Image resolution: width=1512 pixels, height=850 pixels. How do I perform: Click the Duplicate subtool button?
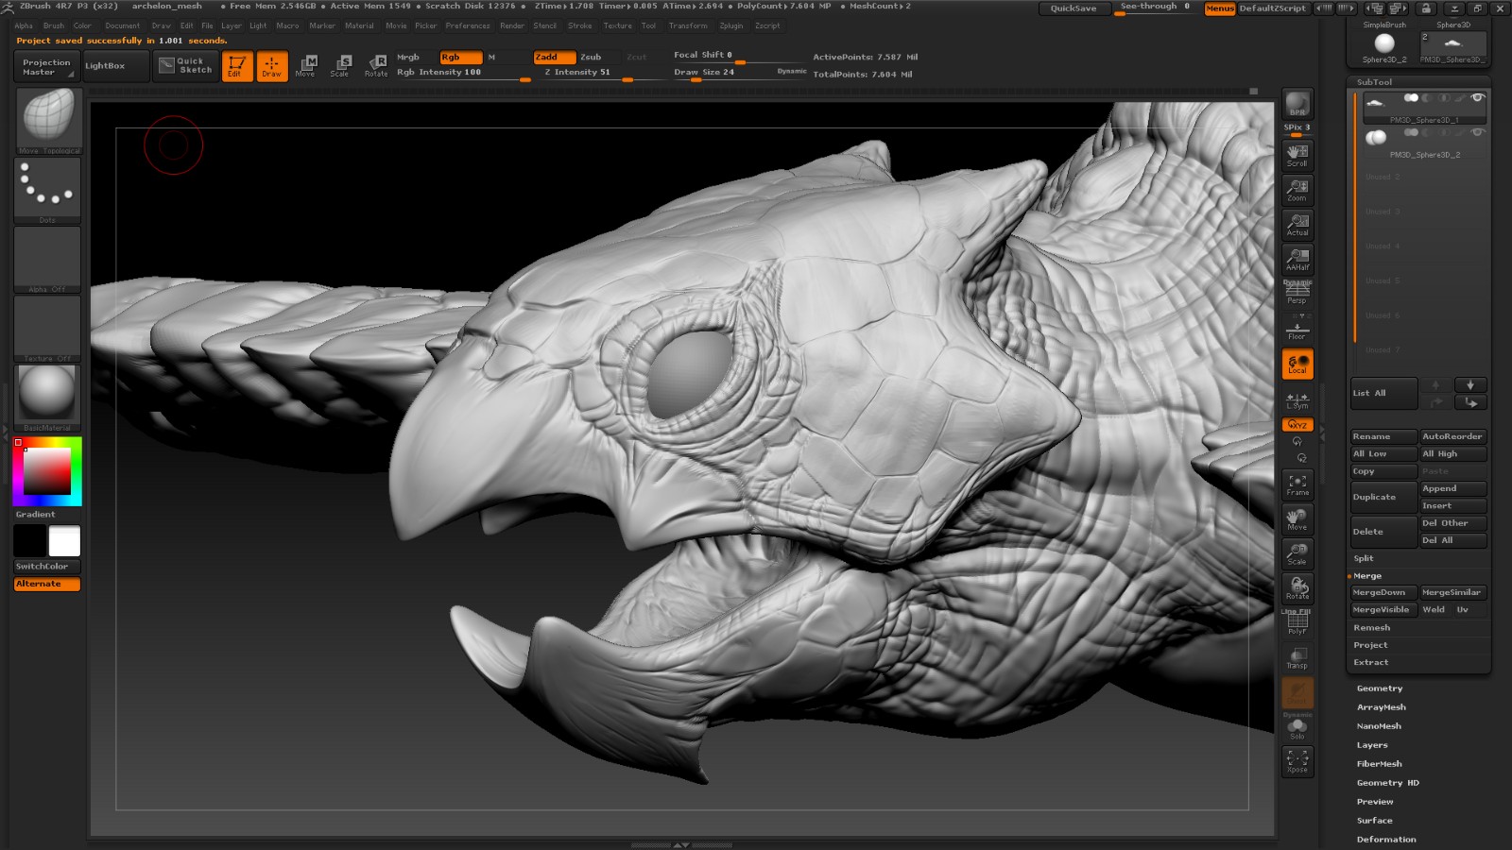tap(1383, 497)
